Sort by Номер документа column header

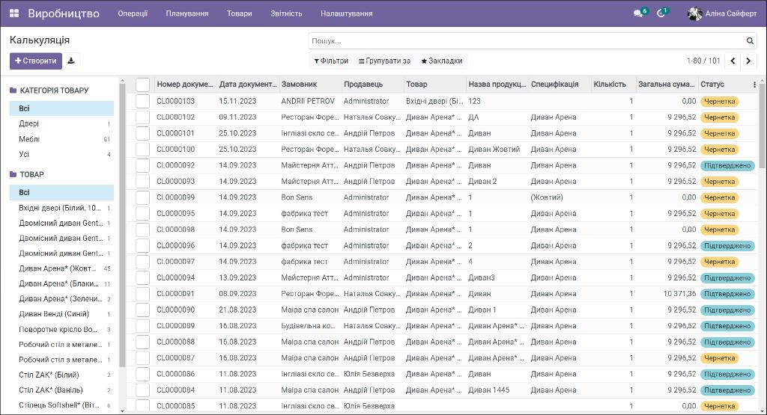[184, 84]
